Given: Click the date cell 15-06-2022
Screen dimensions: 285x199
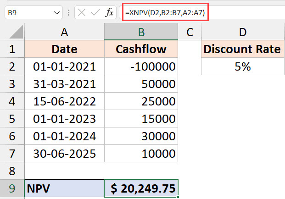Looking at the screenshot, I should pyautogui.click(x=64, y=101).
